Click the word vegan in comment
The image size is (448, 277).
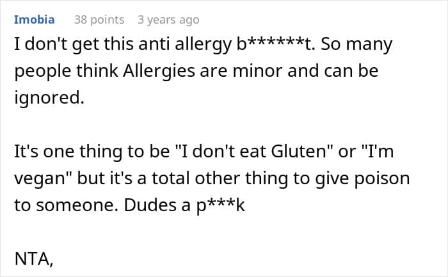(43, 179)
